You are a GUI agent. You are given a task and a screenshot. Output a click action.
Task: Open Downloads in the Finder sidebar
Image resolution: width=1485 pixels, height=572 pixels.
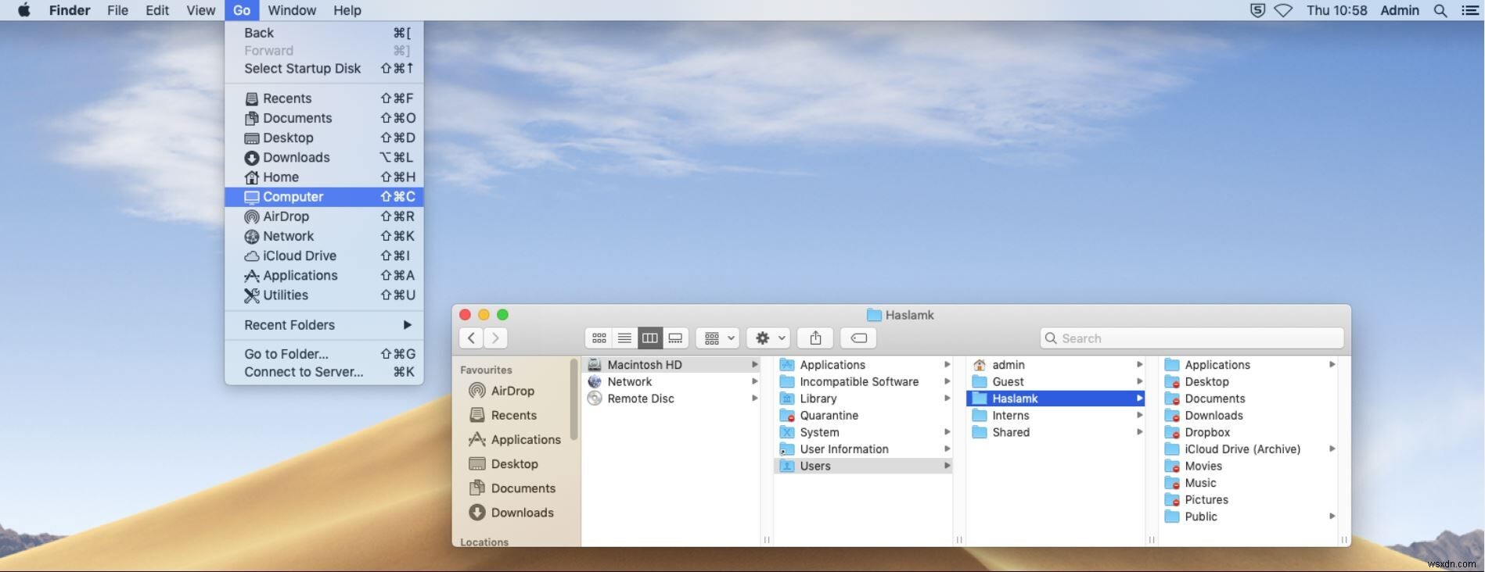(x=522, y=513)
